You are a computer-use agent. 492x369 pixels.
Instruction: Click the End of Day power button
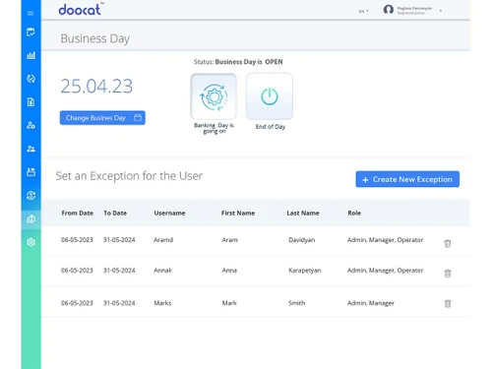pyautogui.click(x=270, y=96)
